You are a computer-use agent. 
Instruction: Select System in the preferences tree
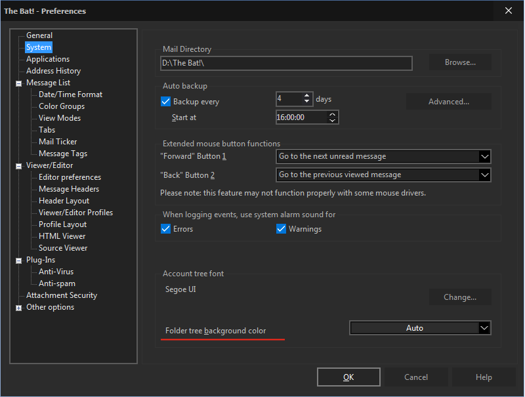(39, 47)
